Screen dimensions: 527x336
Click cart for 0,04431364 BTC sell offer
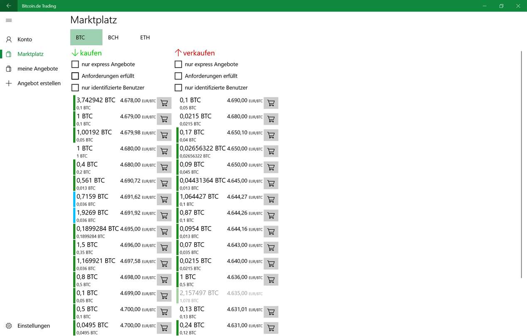click(271, 183)
